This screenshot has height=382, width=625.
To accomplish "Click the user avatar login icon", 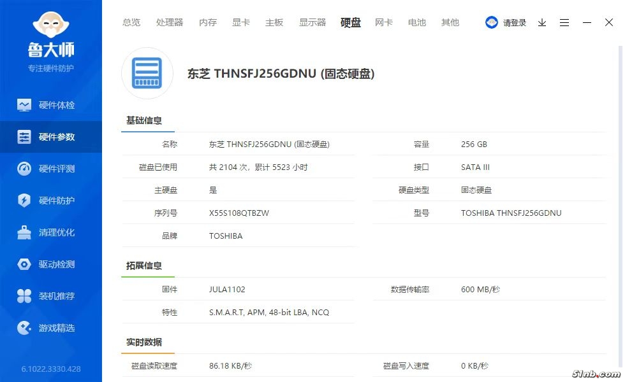I will [492, 22].
